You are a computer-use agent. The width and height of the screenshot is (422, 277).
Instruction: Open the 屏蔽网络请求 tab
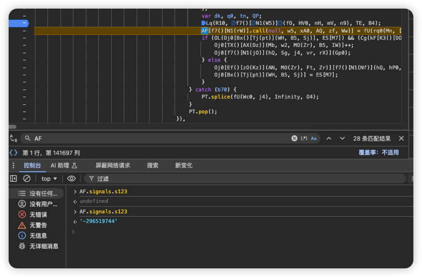[x=113, y=166]
